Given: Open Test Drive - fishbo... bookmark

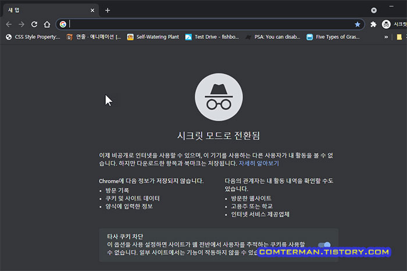Looking at the screenshot, I should 212,37.
